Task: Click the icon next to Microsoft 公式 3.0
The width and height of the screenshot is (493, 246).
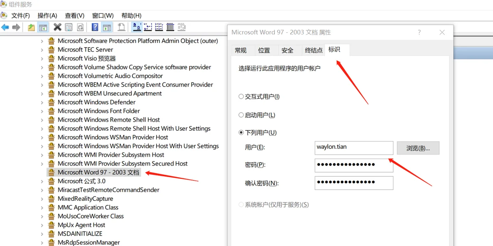Action: pos(51,181)
